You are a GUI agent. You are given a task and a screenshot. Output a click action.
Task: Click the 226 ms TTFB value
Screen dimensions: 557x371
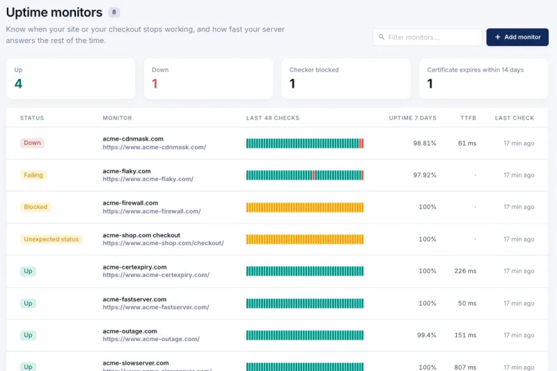465,271
